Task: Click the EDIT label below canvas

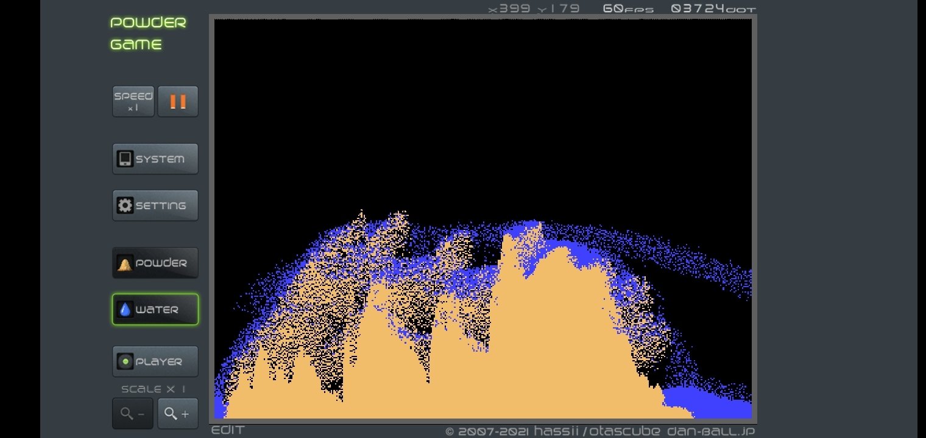Action: [x=228, y=430]
